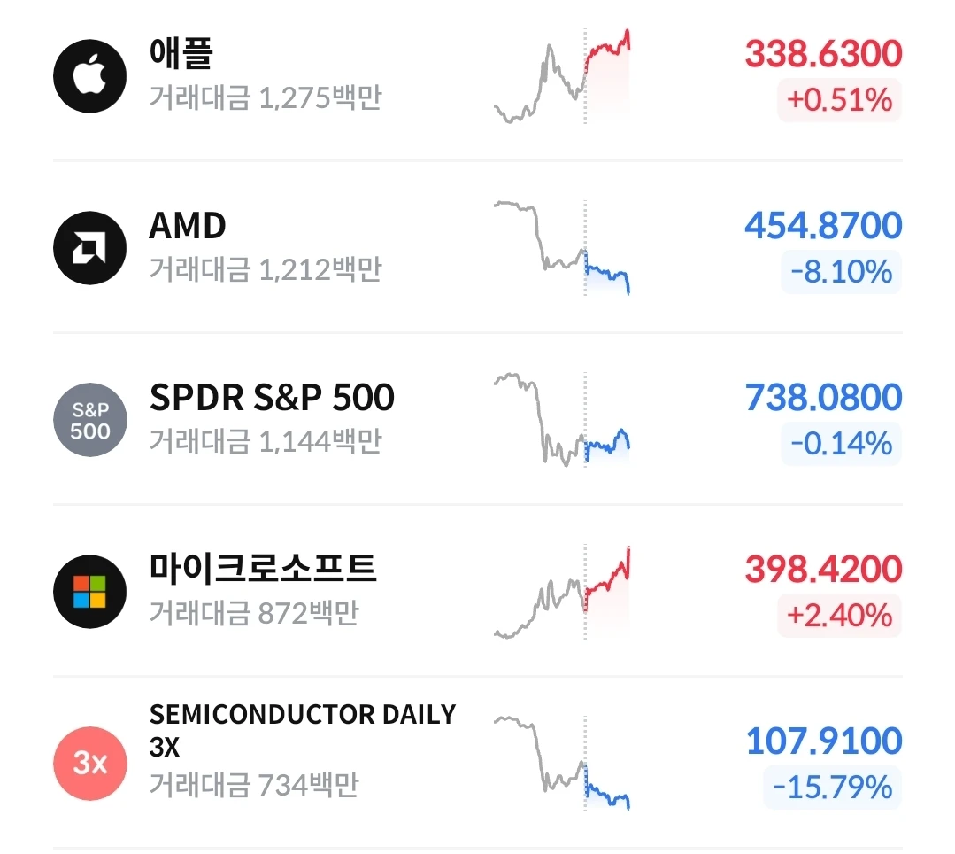
Task: Tap the AMD logo icon
Action: point(90,248)
